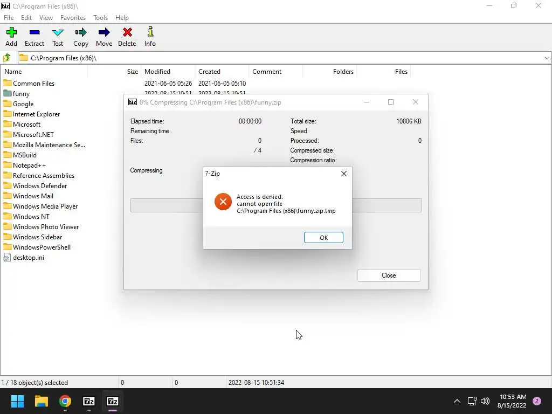
Task: Select the Windows Photo Viewer folder
Action: (46, 226)
